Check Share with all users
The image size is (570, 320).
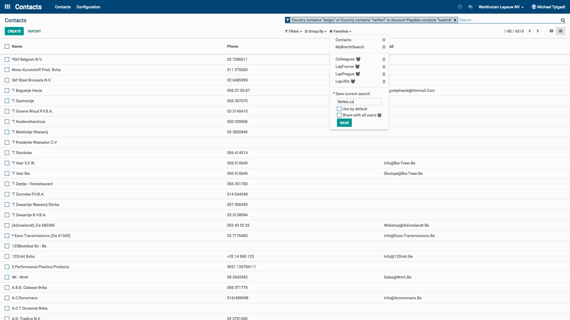(x=339, y=115)
